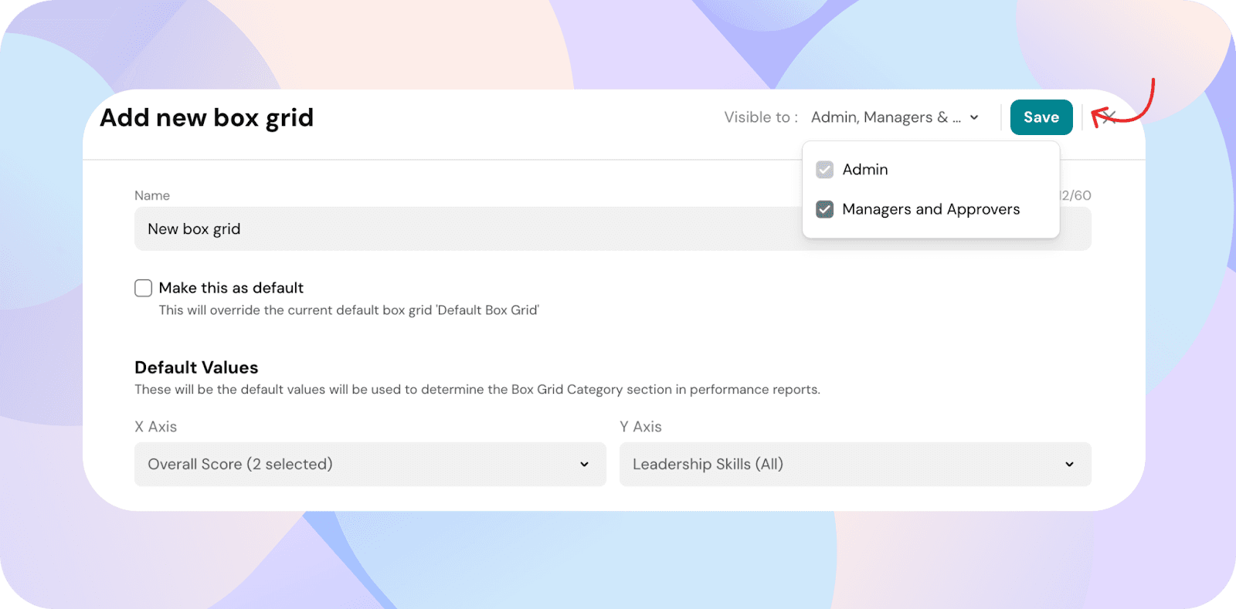Click the Y Axis dropdown chevron arrow
Viewport: 1236px width, 609px height.
pyautogui.click(x=1069, y=464)
